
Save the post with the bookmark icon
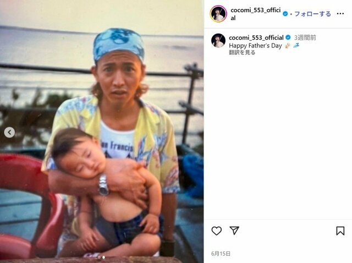coord(340,231)
